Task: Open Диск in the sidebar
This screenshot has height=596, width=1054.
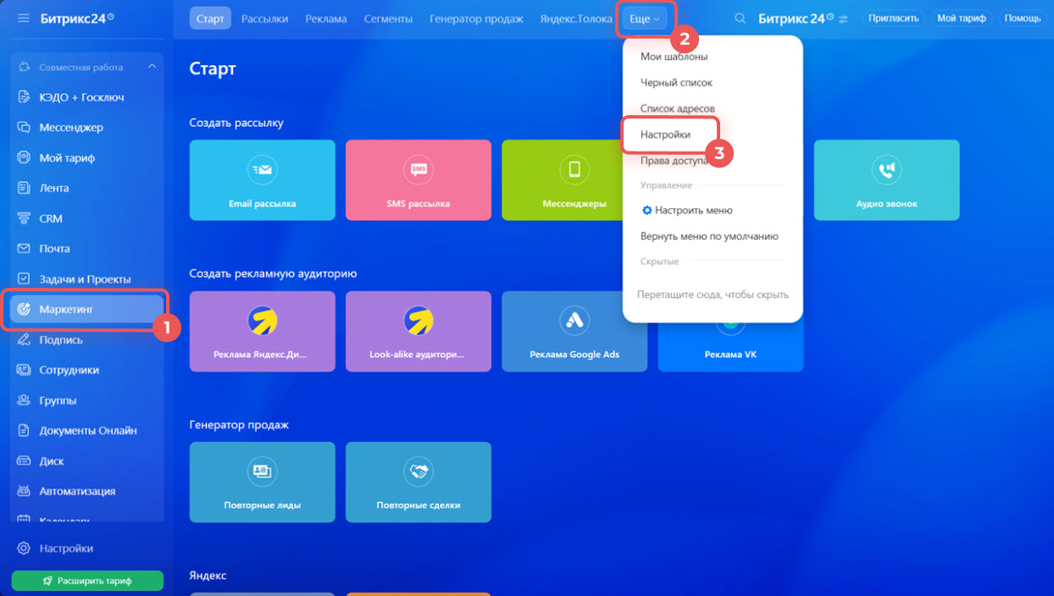Action: click(x=86, y=461)
